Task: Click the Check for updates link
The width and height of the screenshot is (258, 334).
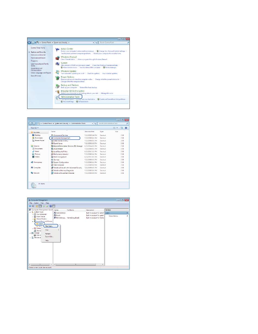Action: pyautogui.click(x=93, y=73)
